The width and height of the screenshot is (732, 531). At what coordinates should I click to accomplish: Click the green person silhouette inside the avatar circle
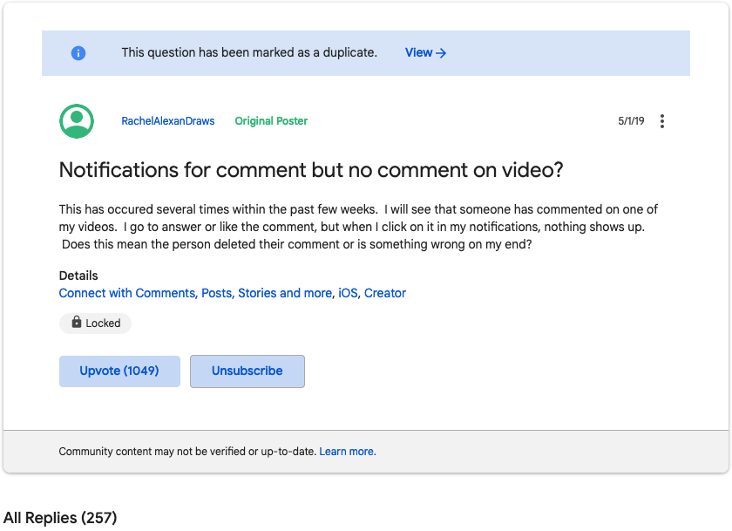76,121
